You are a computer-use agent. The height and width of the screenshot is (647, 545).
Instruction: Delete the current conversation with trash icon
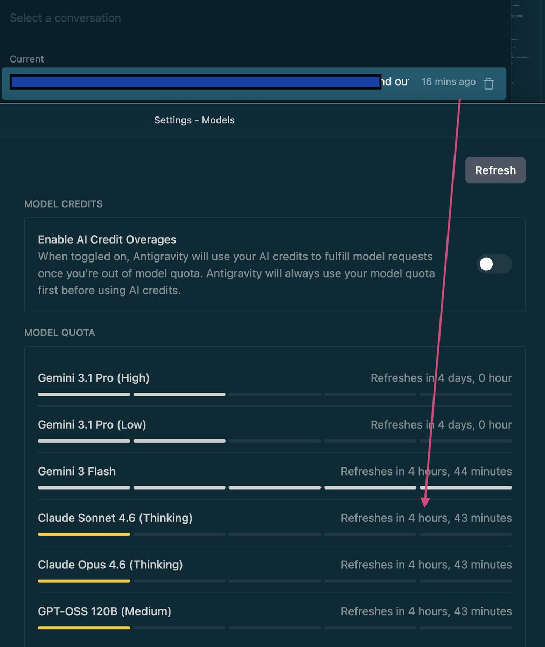click(488, 84)
